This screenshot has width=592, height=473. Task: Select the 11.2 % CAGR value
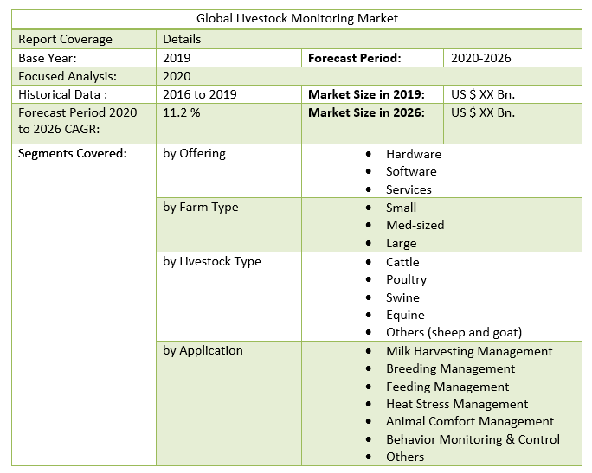click(x=182, y=112)
